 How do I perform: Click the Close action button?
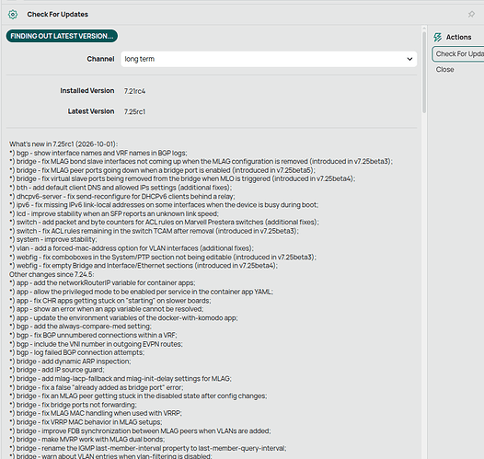[x=444, y=69]
